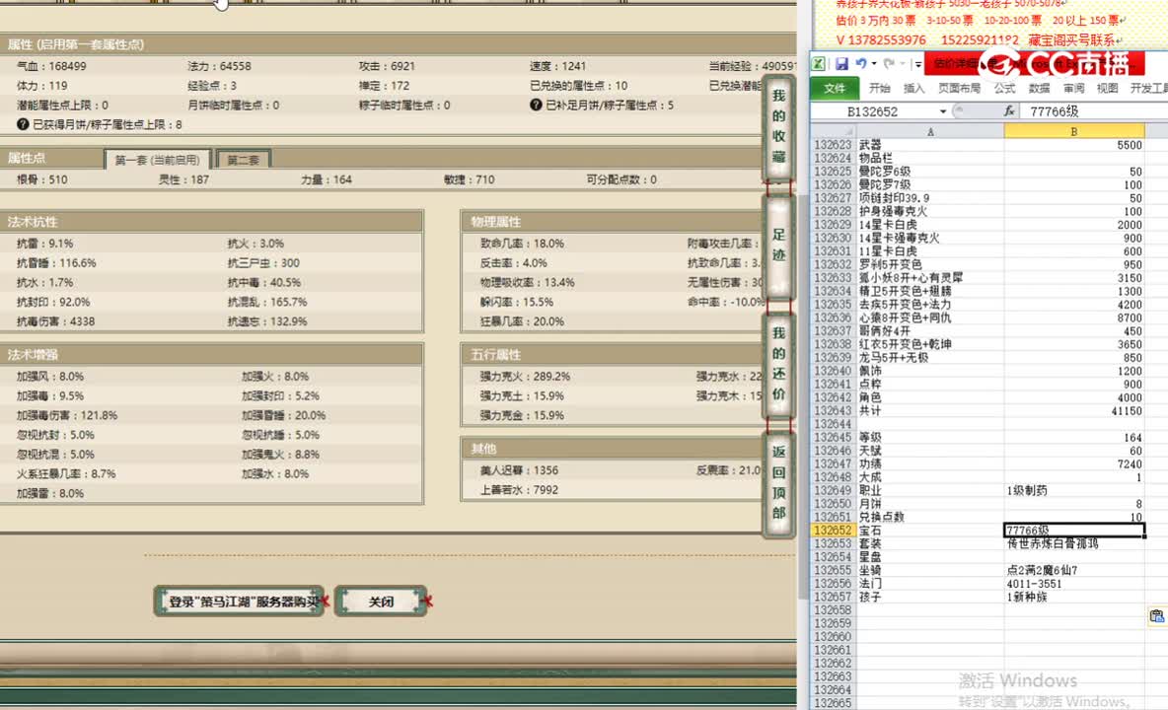The height and width of the screenshot is (710, 1168).
Task: Click the cell 心猿8开变色+同仇
Action: pyautogui.click(x=930, y=318)
